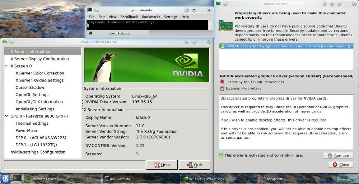Image resolution: width=359 pixels, height=184 pixels.
Task: Select the PowerMizer tree entry
Action: 27,131
